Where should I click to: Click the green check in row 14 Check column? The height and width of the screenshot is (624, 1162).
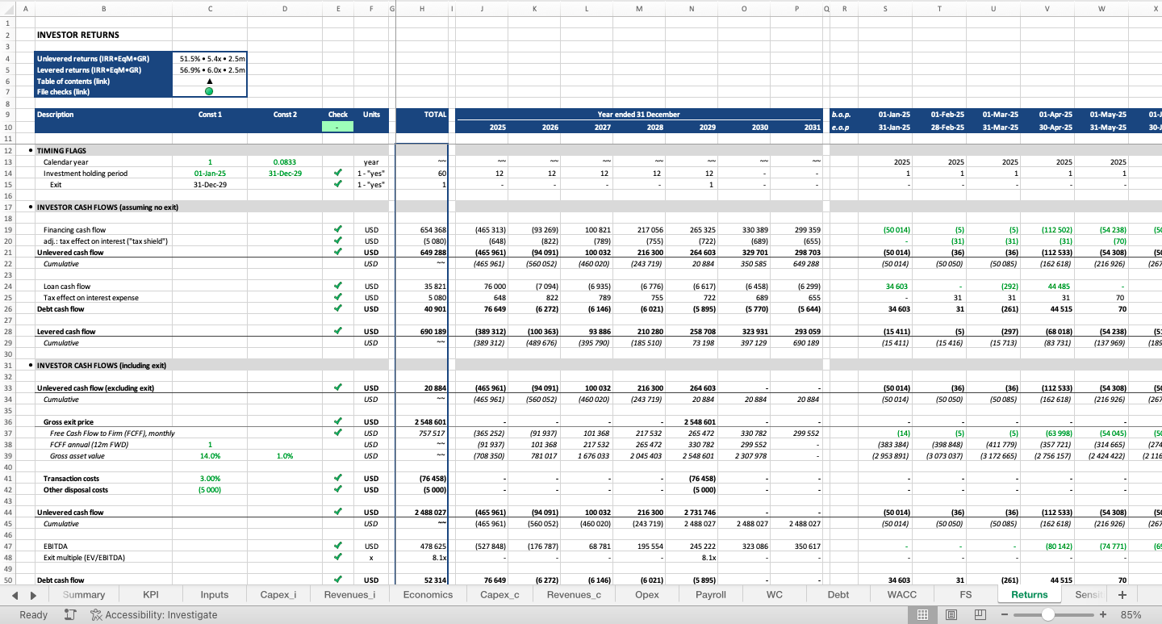pyautogui.click(x=338, y=173)
